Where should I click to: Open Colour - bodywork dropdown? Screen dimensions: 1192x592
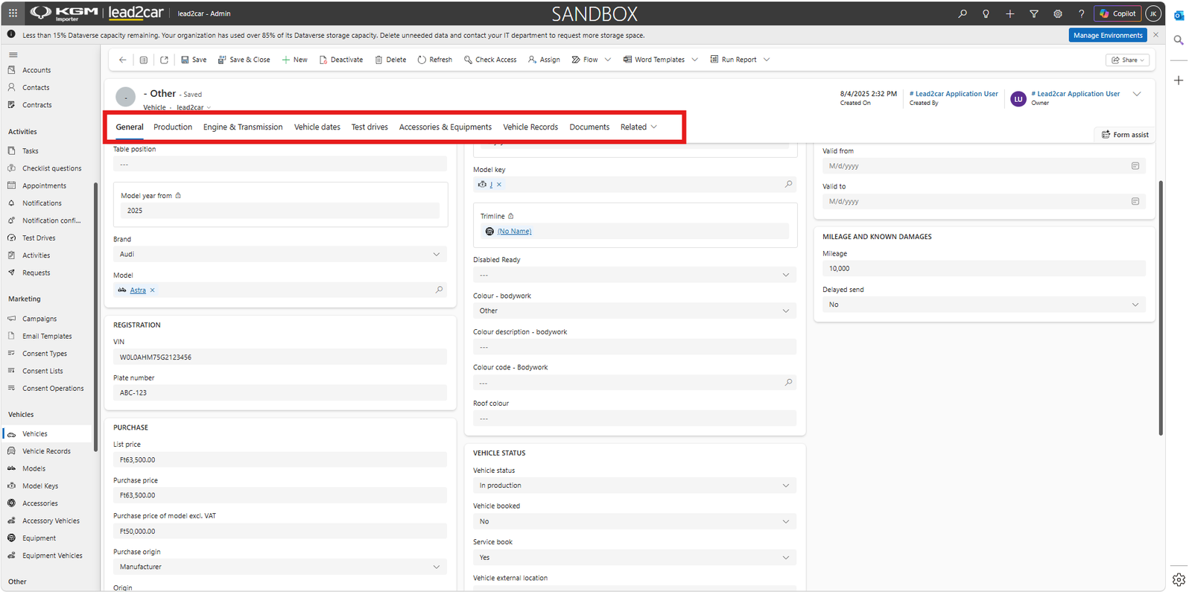[x=635, y=311]
